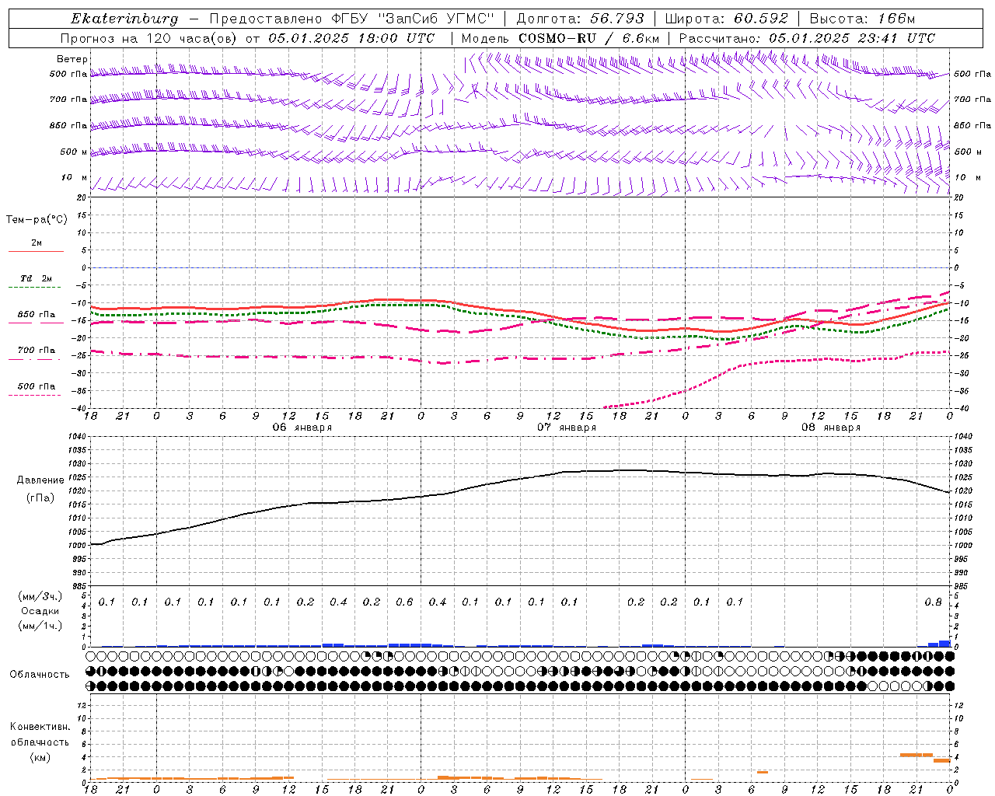Click the Модель COSMO-RU / 6.6км label

click(x=560, y=38)
